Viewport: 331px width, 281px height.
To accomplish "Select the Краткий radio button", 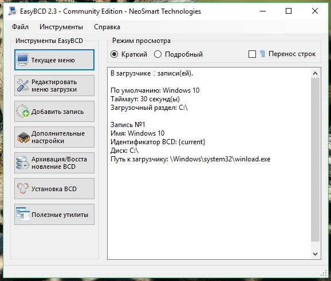I will [114, 54].
